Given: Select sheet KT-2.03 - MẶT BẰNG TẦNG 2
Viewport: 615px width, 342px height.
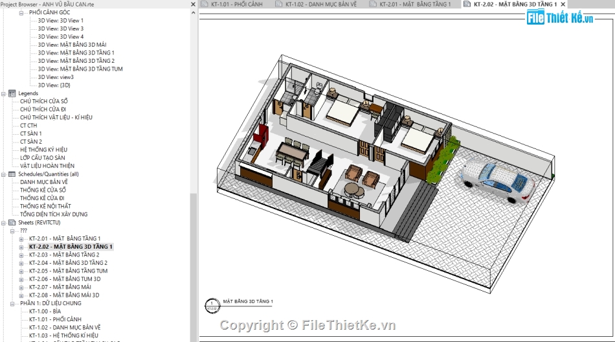Looking at the screenshot, I should [x=64, y=255].
